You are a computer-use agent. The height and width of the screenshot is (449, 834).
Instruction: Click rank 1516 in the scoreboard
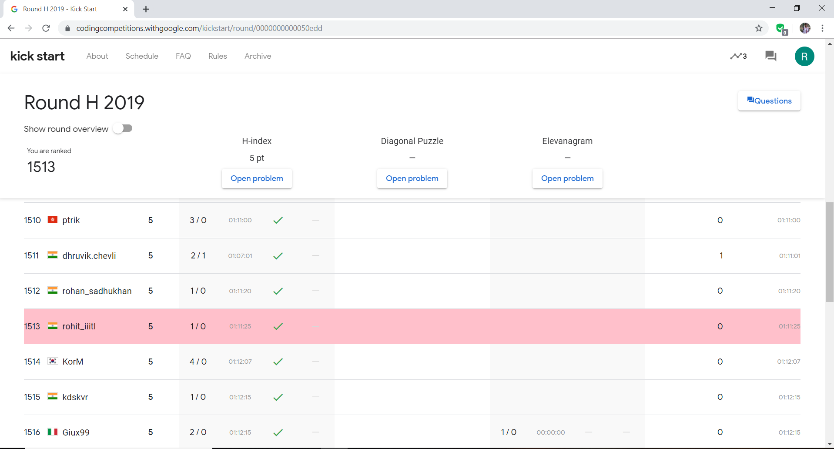point(32,432)
